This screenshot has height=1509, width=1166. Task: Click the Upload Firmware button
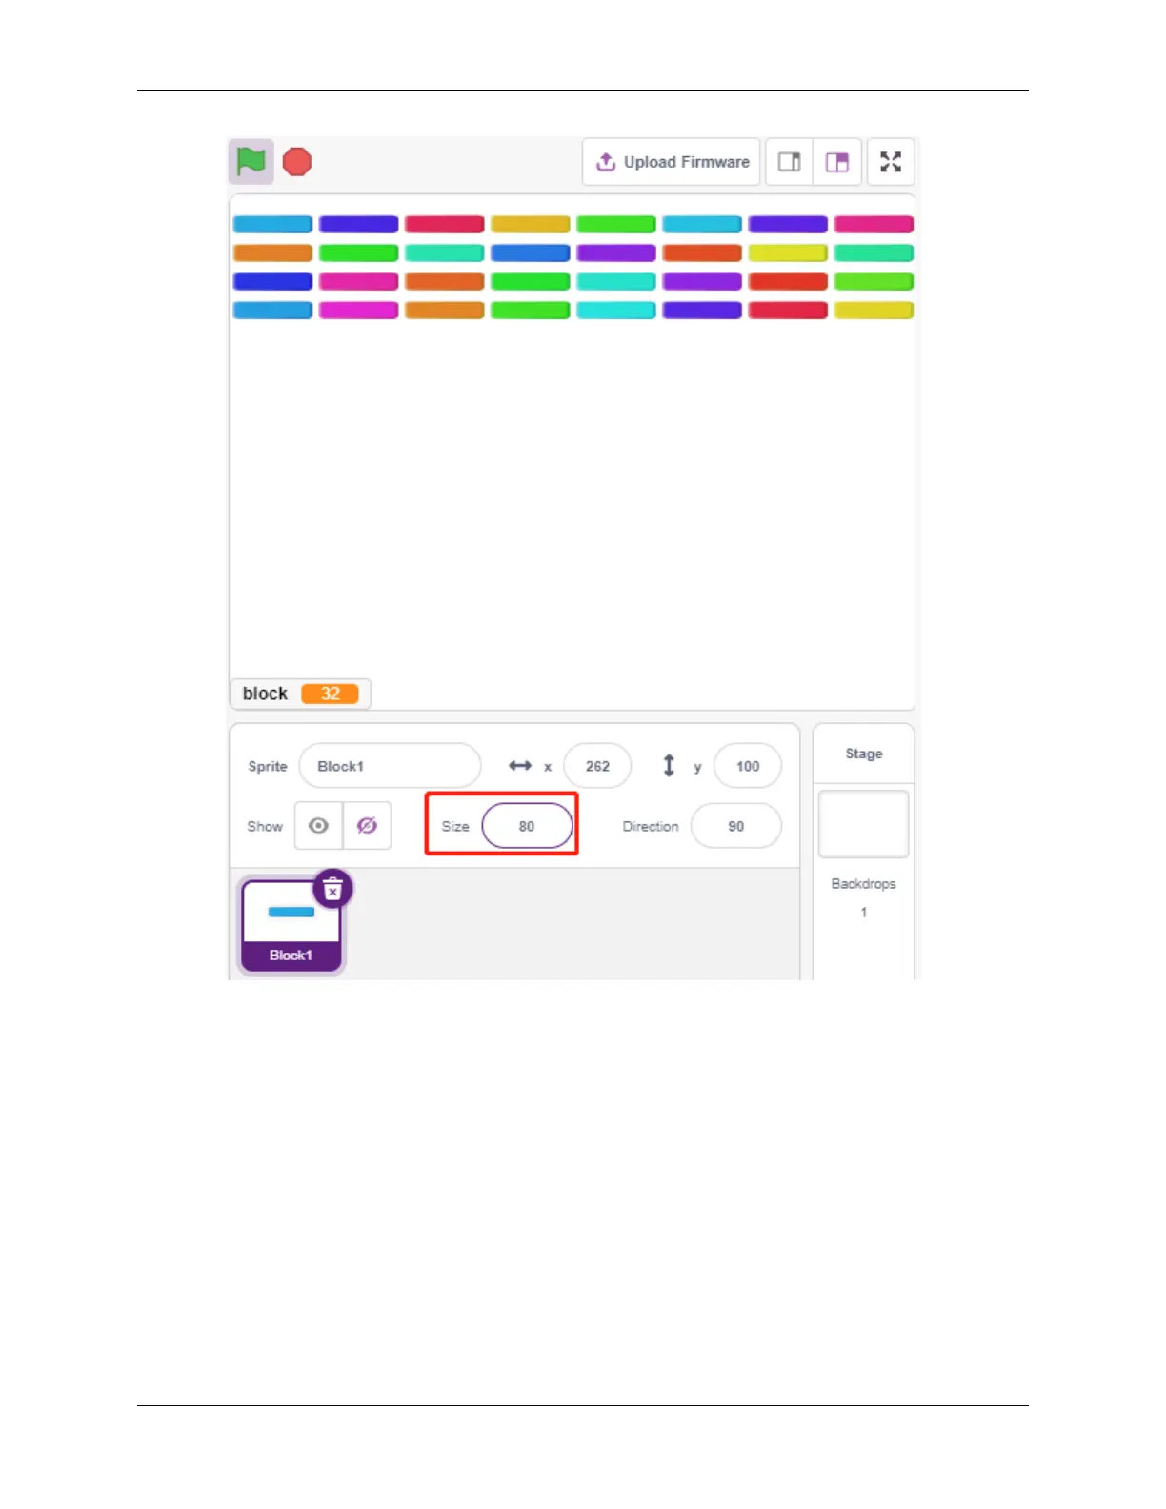(672, 162)
